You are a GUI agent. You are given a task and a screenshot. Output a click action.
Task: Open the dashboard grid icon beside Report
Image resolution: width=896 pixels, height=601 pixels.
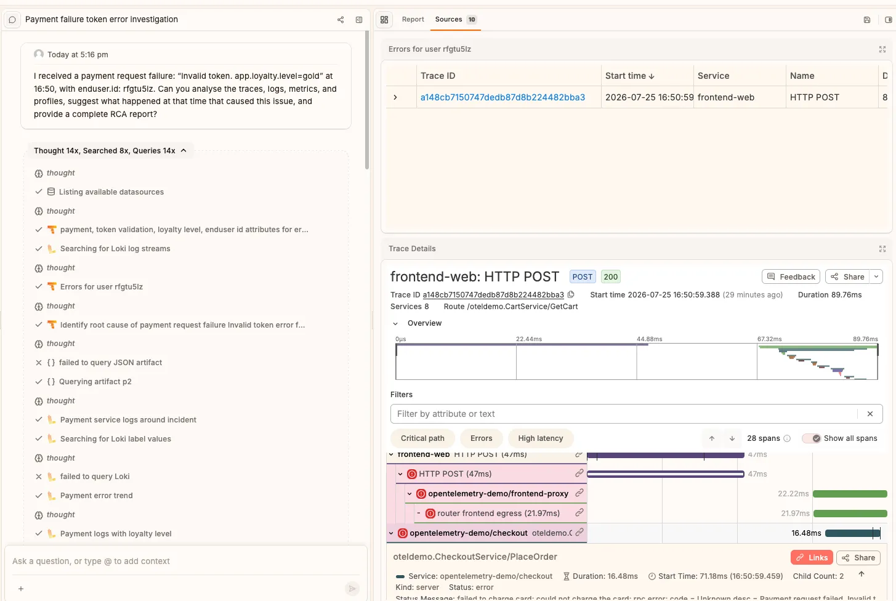tap(384, 20)
